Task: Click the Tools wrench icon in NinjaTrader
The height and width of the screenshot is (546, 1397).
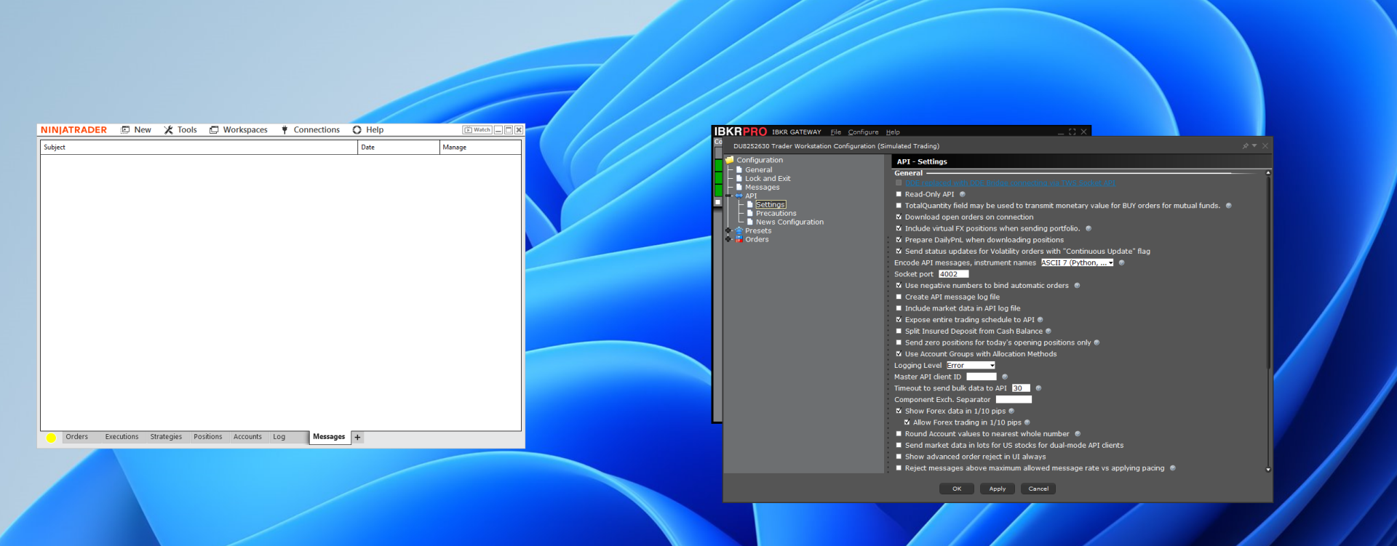Action: point(169,130)
